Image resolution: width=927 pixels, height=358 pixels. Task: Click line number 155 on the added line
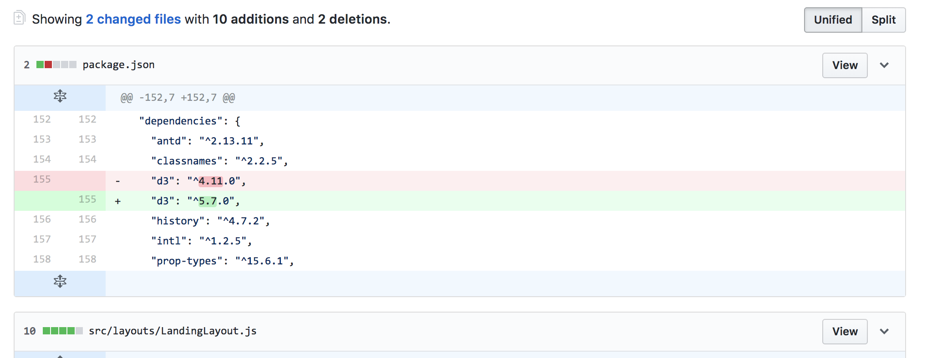(x=87, y=199)
